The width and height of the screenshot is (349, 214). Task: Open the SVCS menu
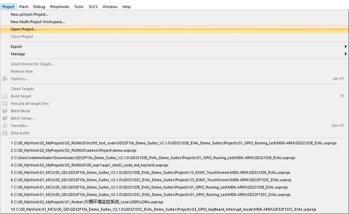[93, 7]
